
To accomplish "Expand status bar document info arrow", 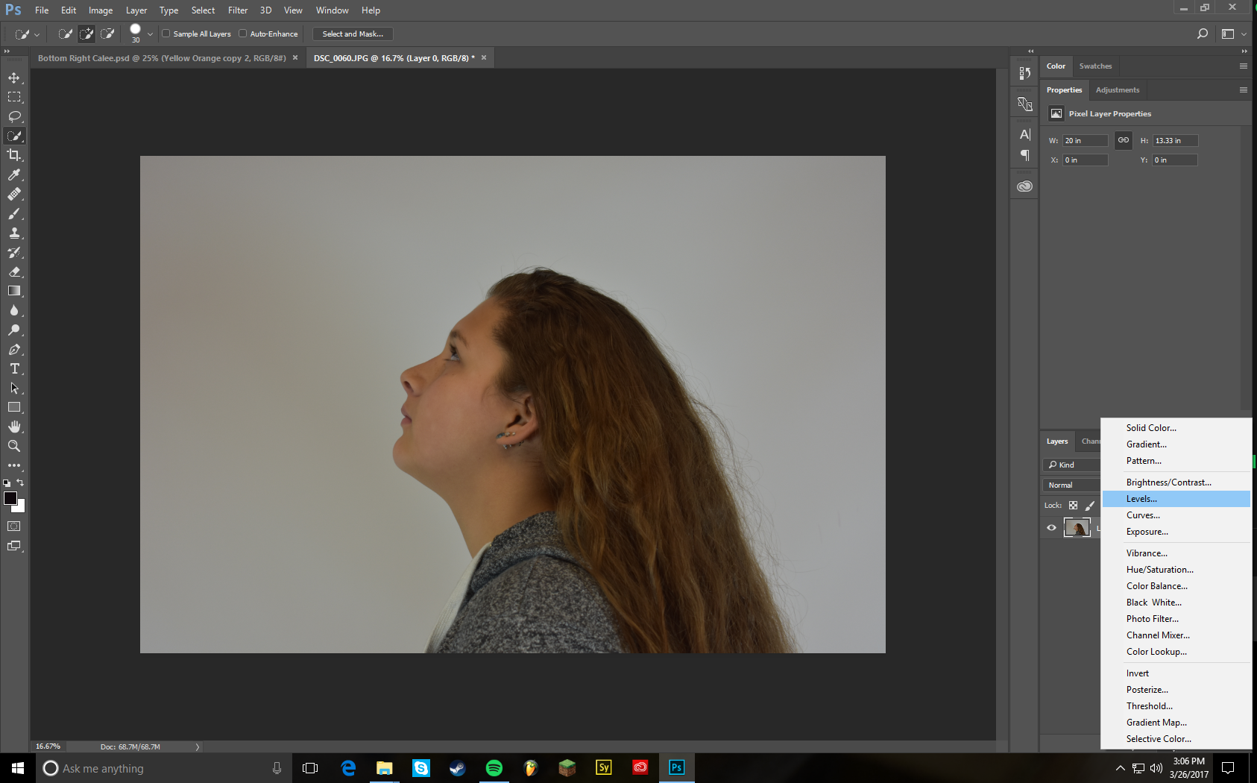I will pos(197,746).
